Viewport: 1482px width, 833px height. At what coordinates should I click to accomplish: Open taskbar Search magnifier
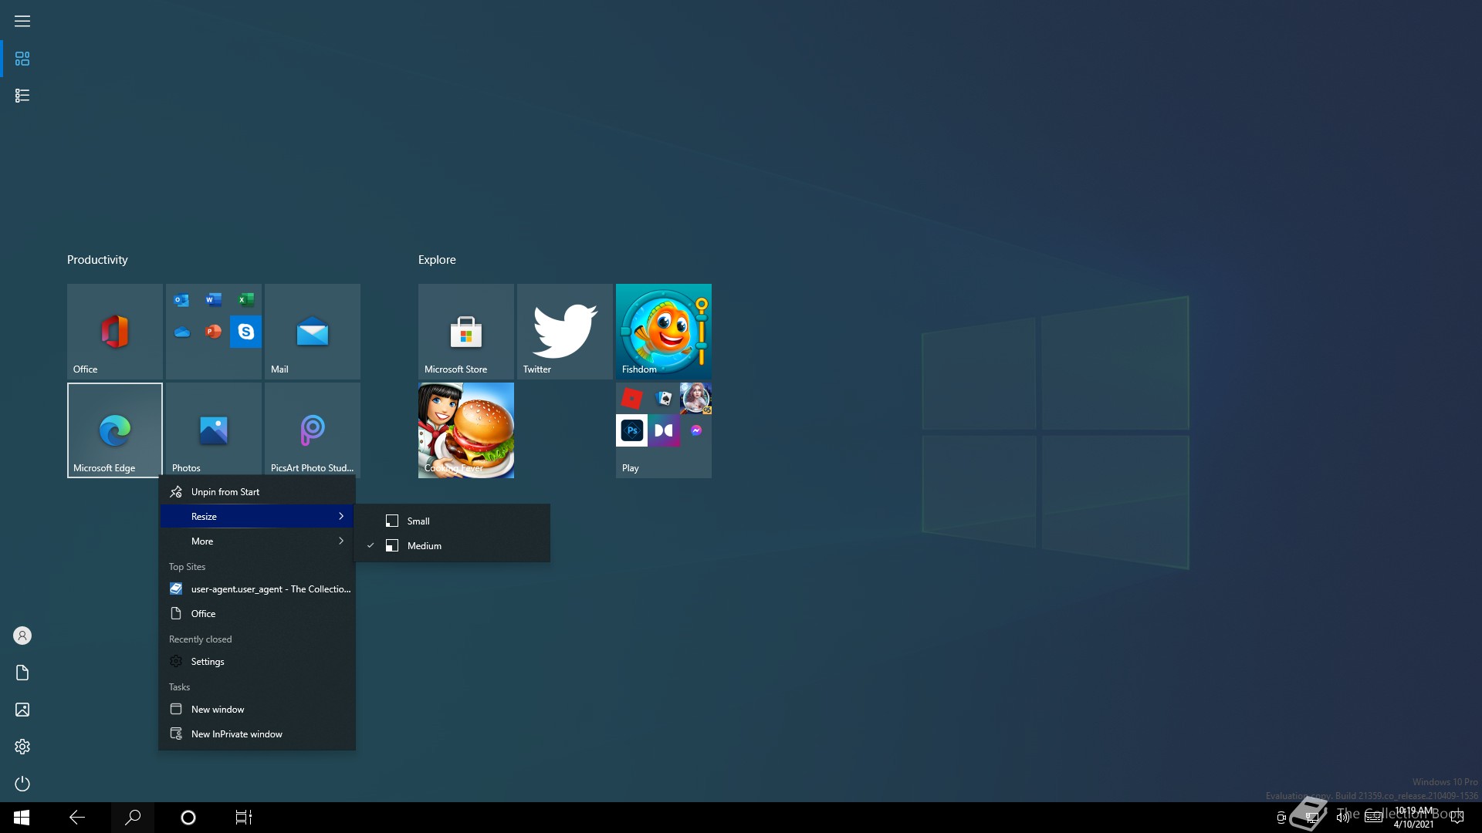click(133, 818)
